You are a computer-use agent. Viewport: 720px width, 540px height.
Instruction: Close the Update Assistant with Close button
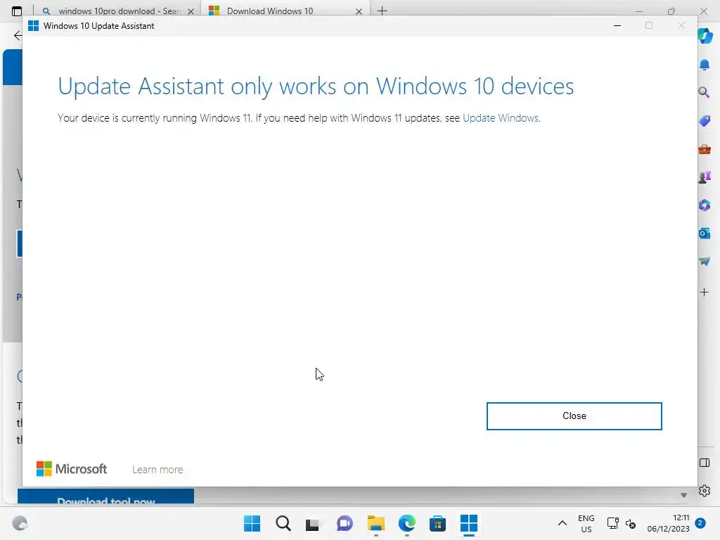(574, 416)
